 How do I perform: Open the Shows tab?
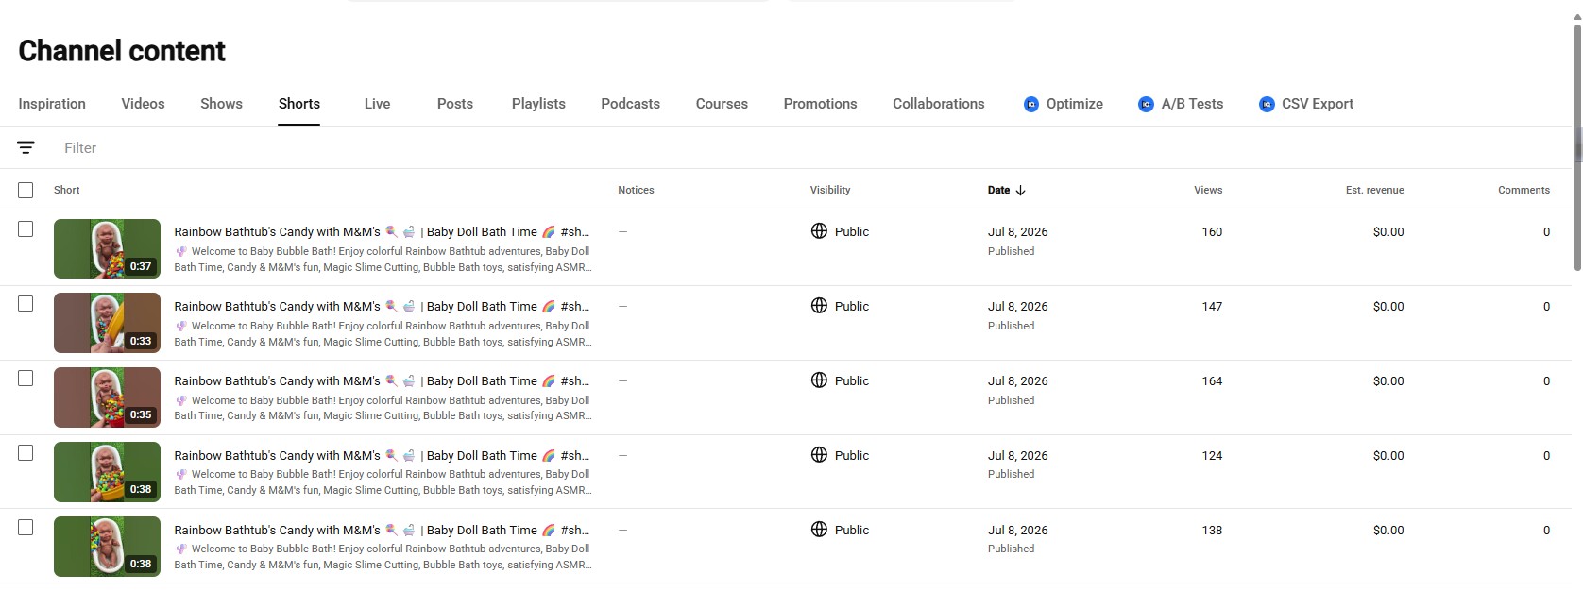(221, 104)
